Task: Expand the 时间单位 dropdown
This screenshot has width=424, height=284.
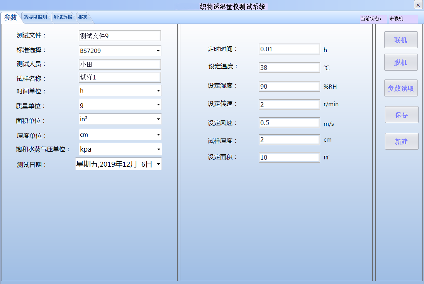Action: pyautogui.click(x=119, y=90)
